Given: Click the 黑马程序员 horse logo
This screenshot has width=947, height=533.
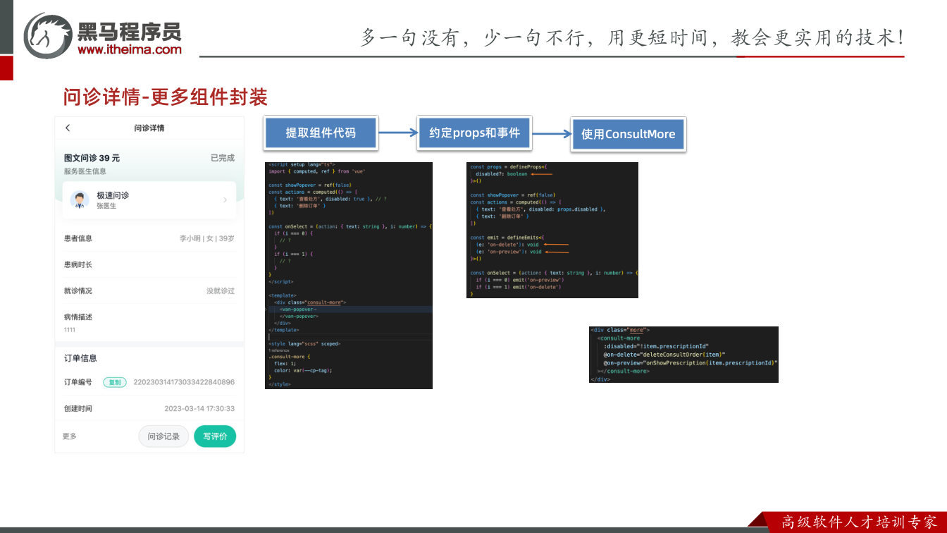Looking at the screenshot, I should (48, 35).
